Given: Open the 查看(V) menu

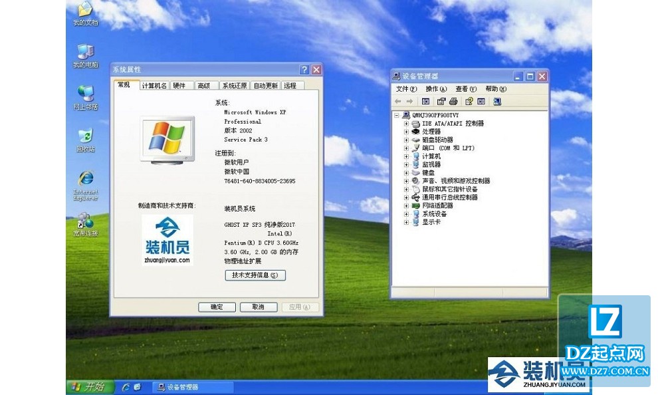Looking at the screenshot, I should (x=466, y=89).
